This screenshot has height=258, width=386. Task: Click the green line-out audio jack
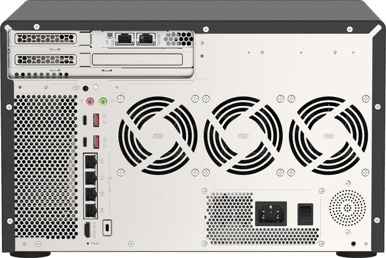point(103,101)
